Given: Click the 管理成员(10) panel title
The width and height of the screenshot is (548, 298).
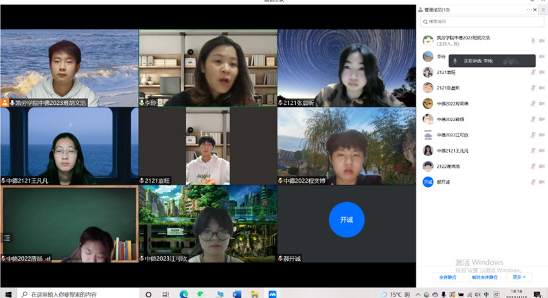Looking at the screenshot, I should point(437,10).
